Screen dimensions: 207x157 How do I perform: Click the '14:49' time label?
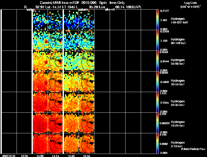pyautogui.click(x=71, y=156)
